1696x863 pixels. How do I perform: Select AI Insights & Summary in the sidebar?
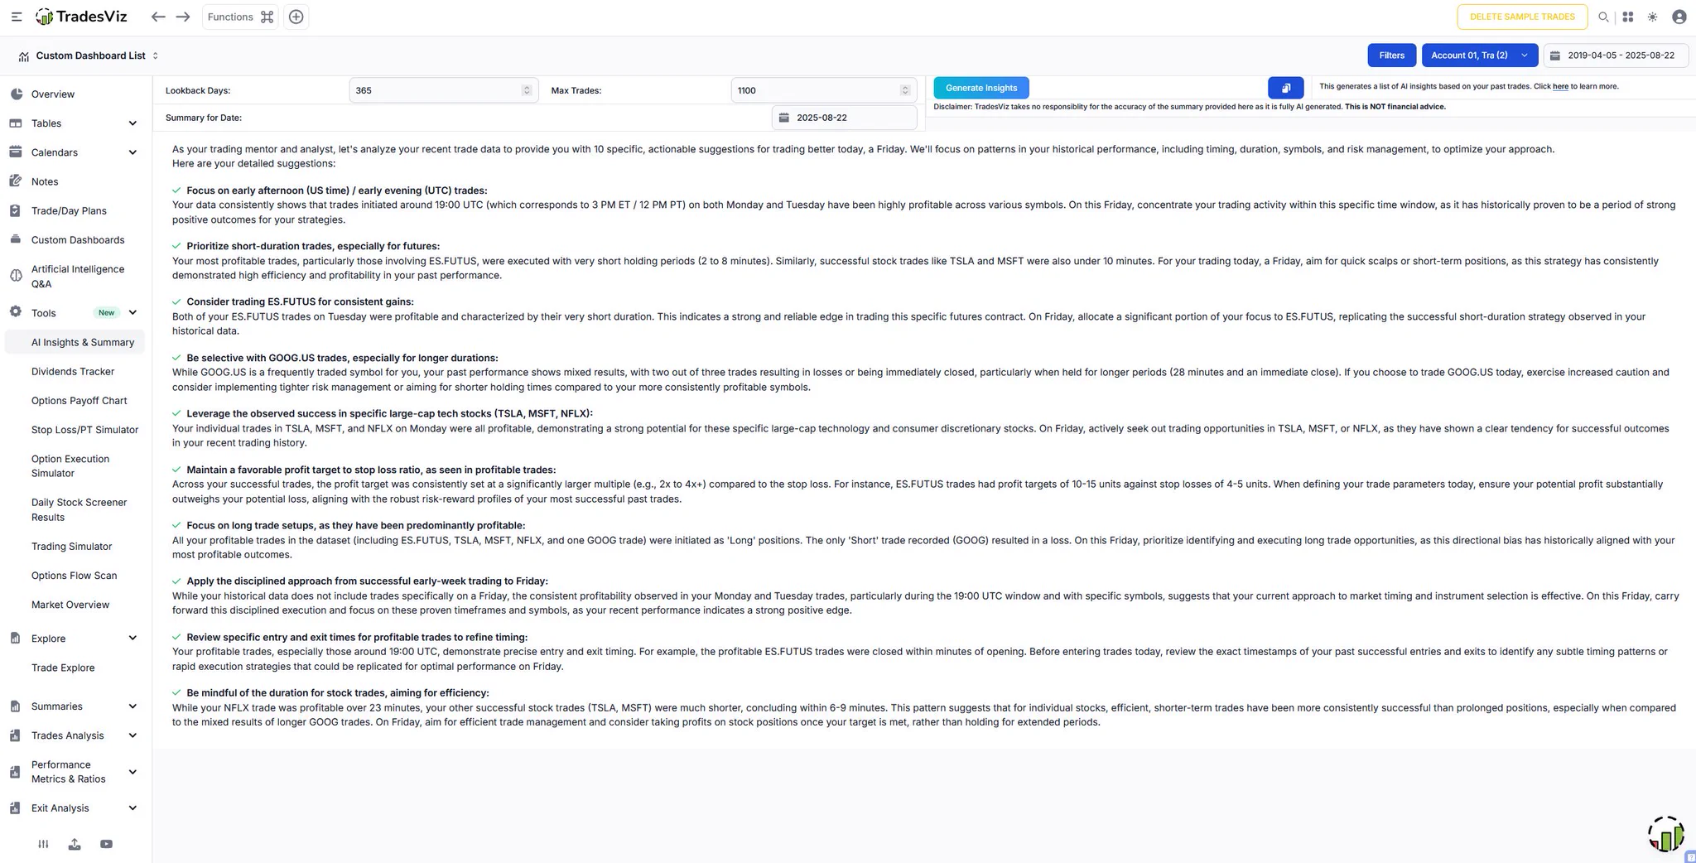(75, 342)
